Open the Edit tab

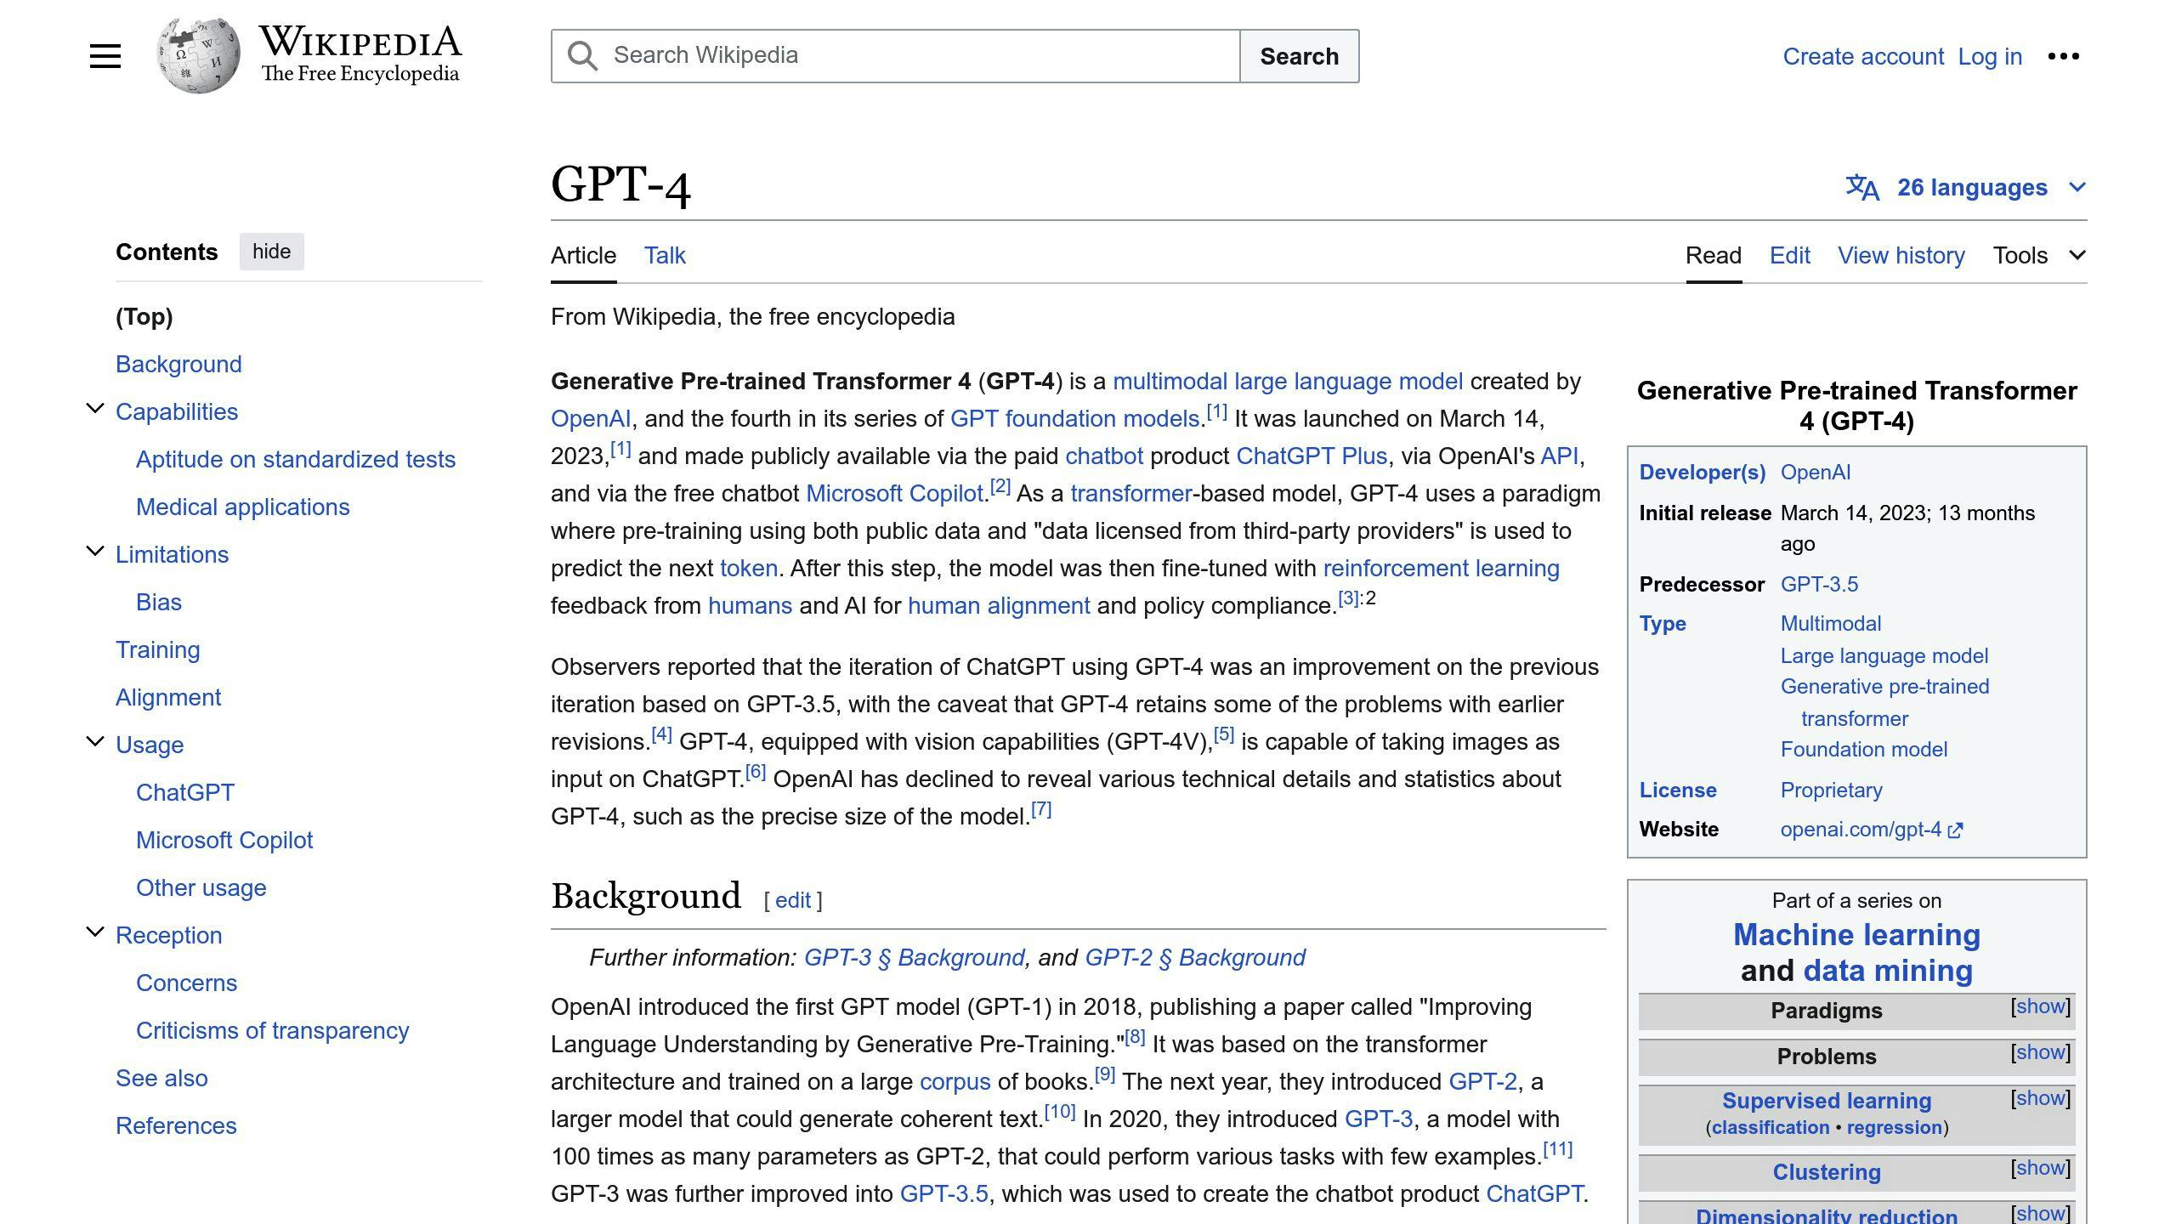point(1789,255)
